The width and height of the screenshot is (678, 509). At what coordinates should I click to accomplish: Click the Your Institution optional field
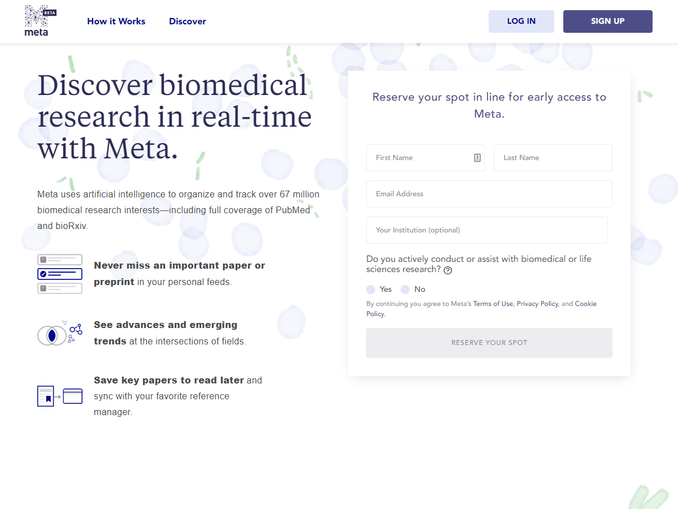(x=486, y=230)
